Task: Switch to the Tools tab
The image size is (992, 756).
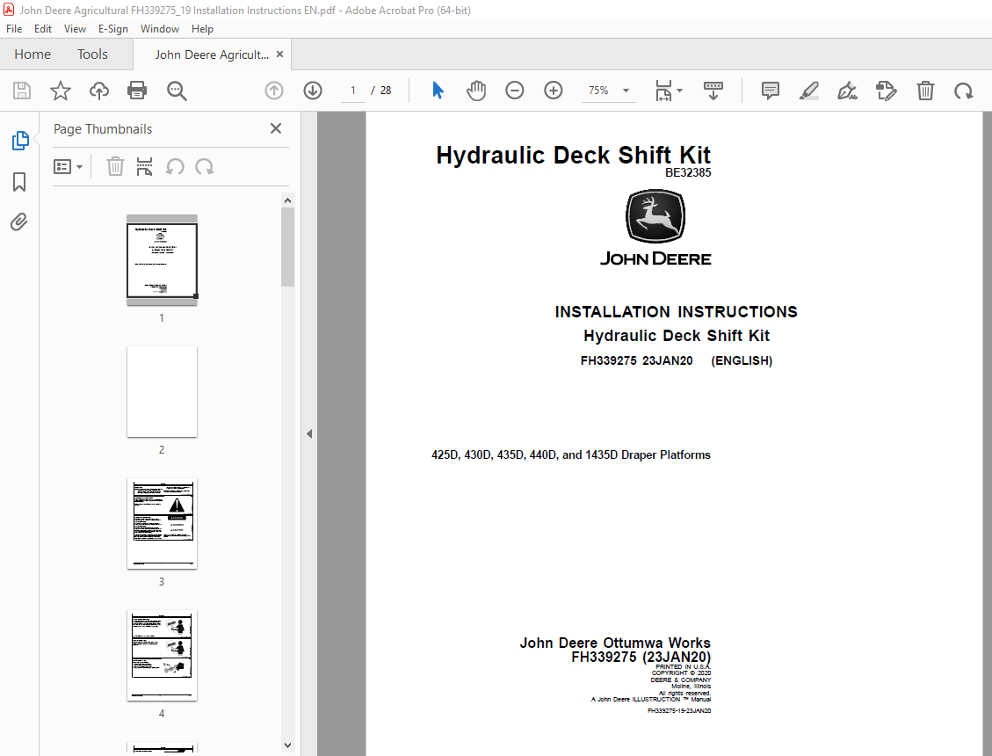Action: click(x=92, y=55)
